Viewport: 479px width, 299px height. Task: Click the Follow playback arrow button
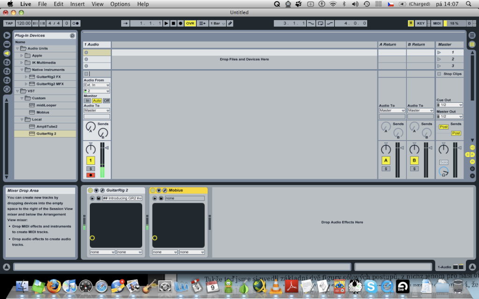[125, 23]
